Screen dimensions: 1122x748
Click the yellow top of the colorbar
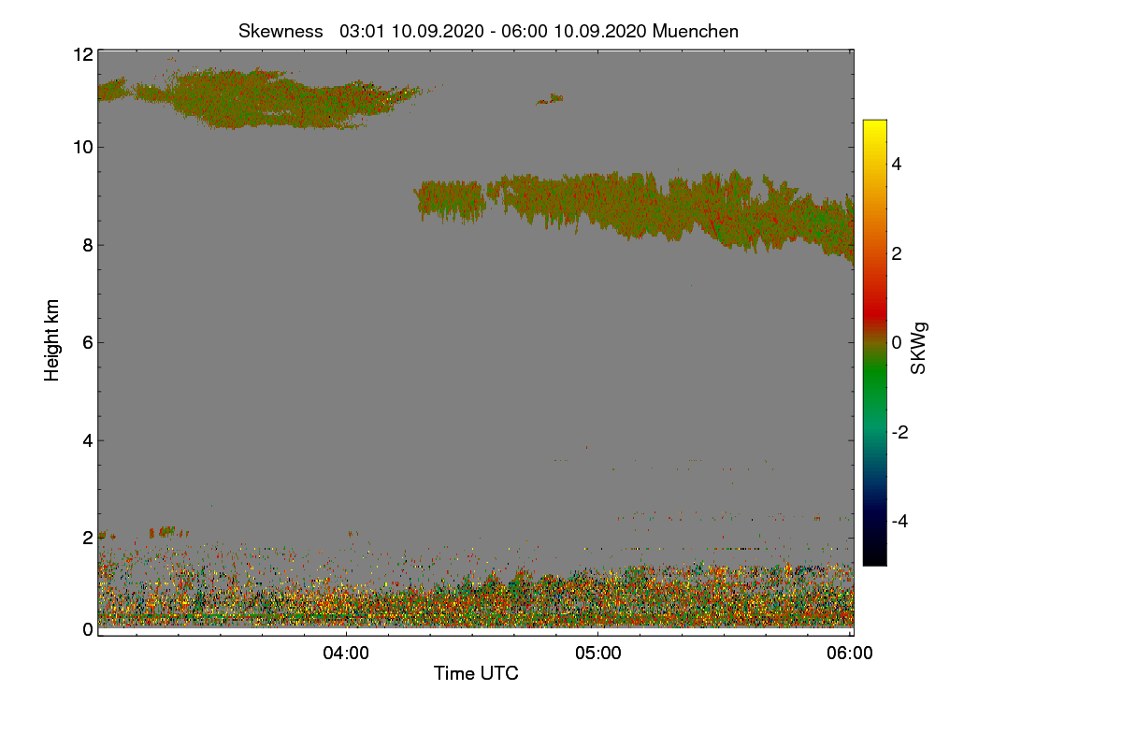click(874, 127)
